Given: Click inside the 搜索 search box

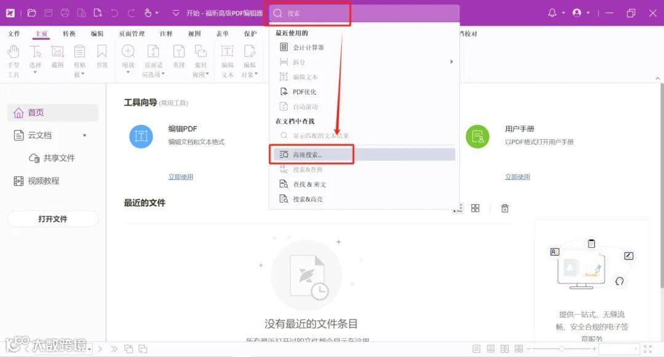Looking at the screenshot, I should pyautogui.click(x=364, y=13).
